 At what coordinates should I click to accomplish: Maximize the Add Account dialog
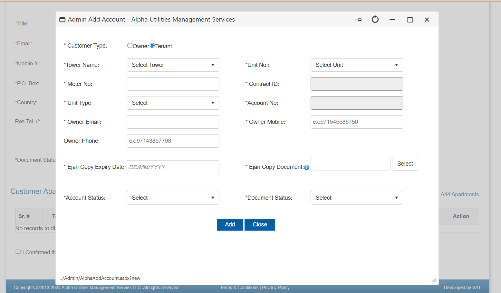410,20
